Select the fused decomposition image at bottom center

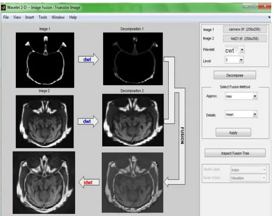(133, 182)
